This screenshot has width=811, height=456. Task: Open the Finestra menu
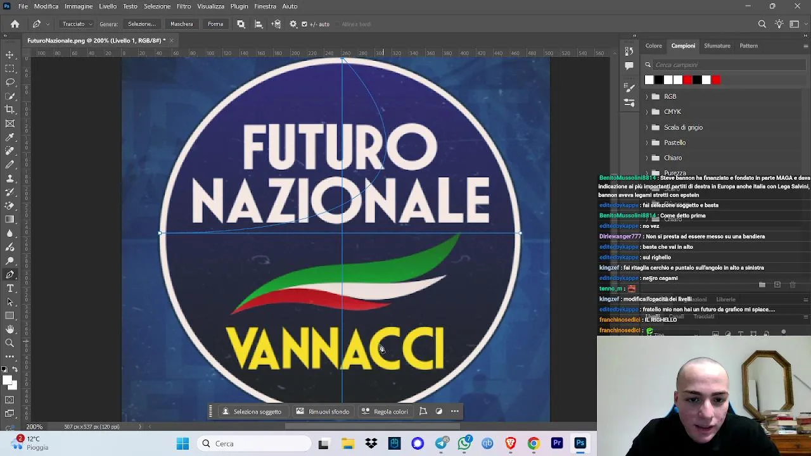(x=265, y=6)
